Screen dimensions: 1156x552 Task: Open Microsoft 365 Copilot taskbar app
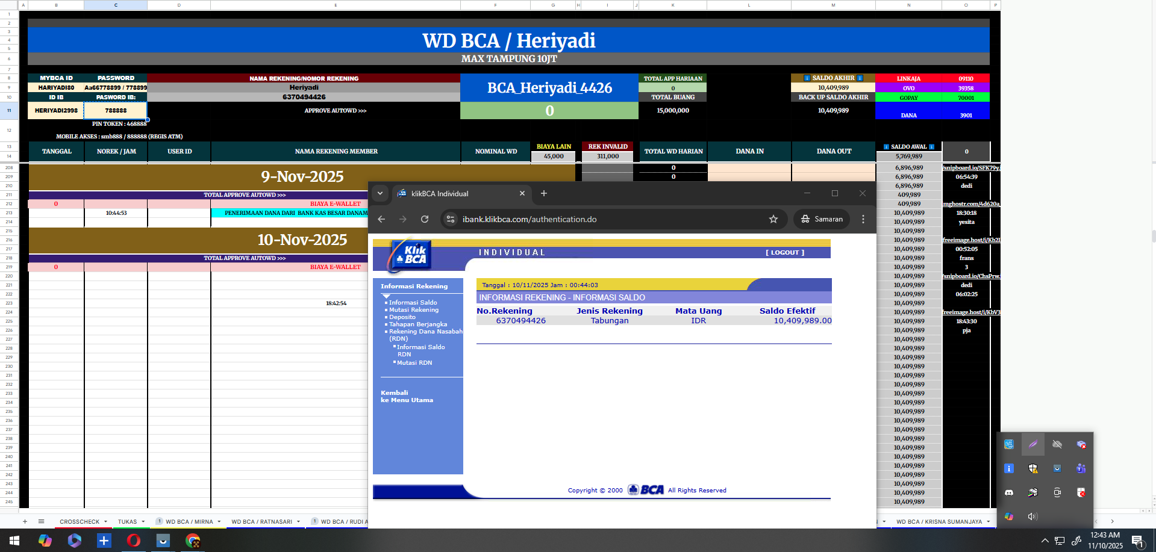click(x=75, y=541)
